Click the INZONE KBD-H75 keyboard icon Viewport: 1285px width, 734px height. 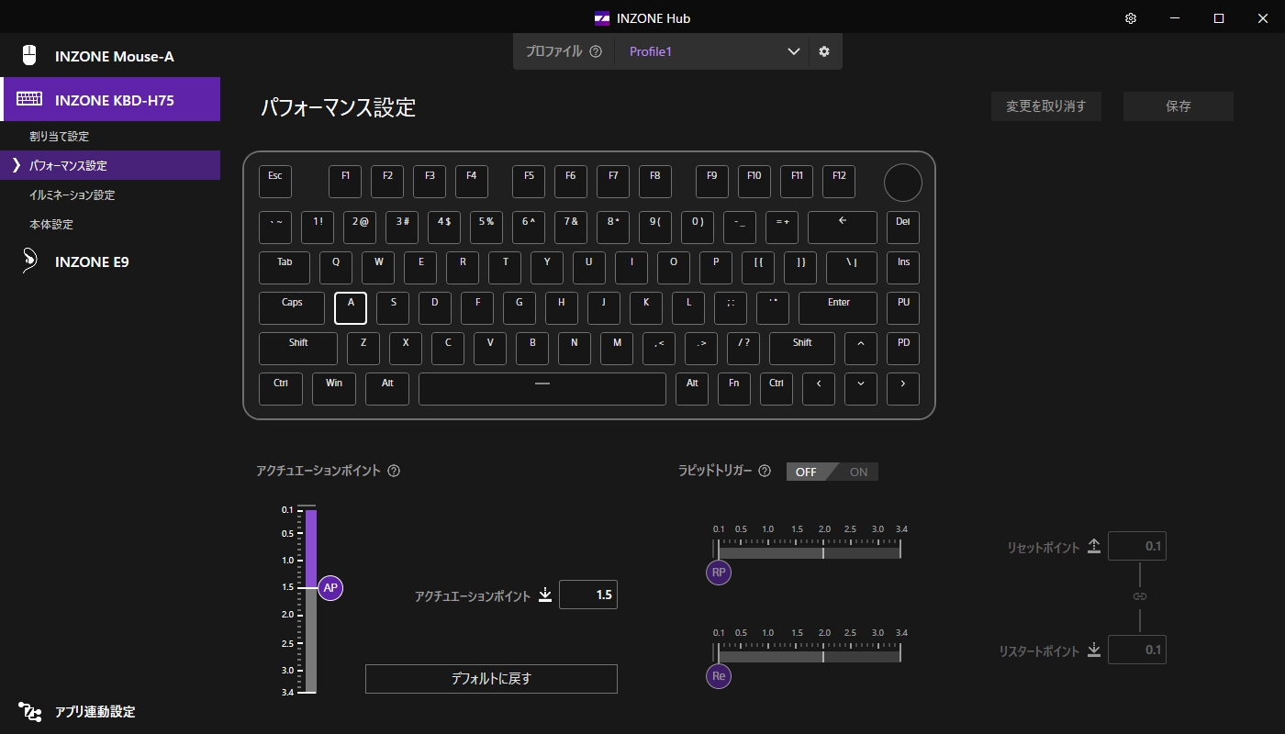point(29,99)
